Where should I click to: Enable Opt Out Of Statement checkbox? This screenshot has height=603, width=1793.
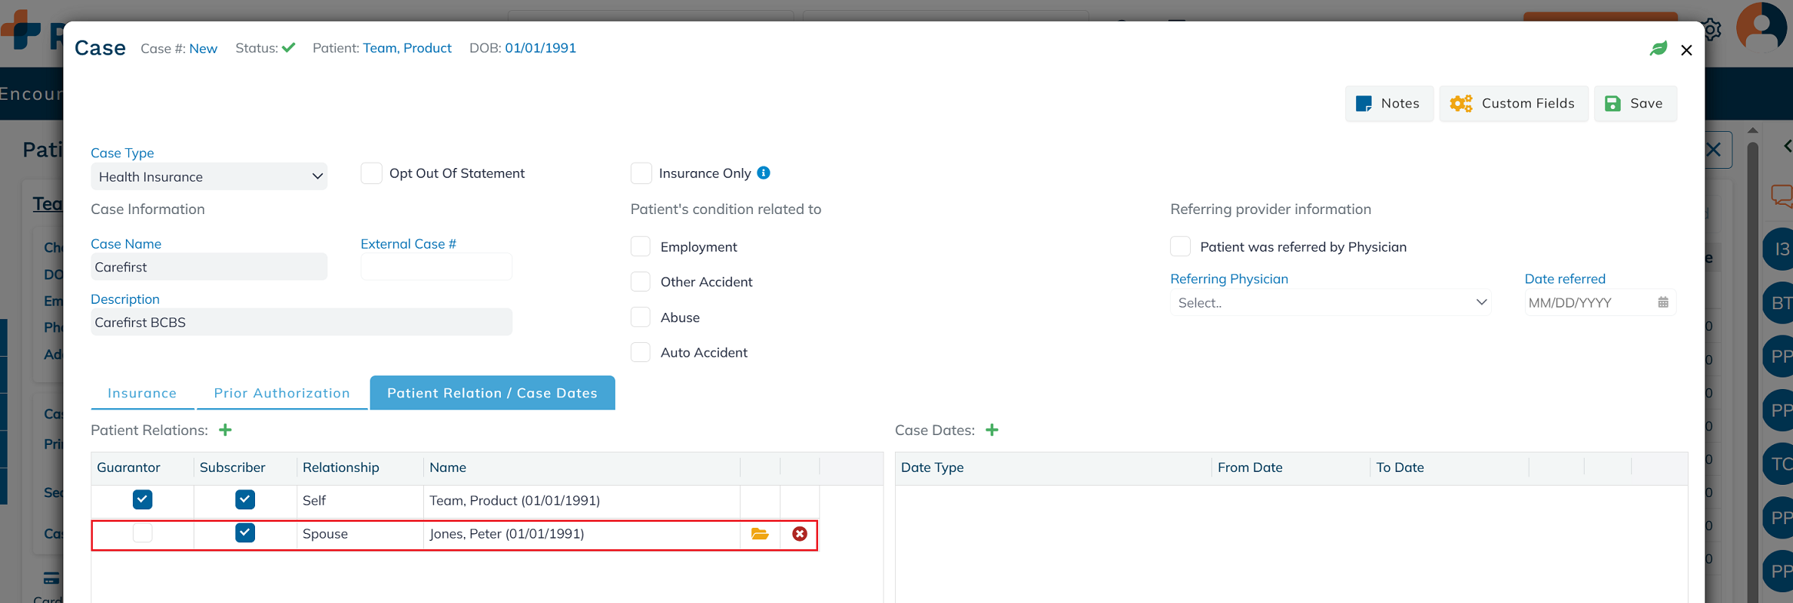click(x=372, y=173)
